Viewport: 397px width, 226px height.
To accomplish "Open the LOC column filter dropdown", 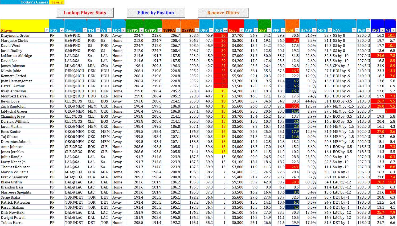I will coord(123,30).
